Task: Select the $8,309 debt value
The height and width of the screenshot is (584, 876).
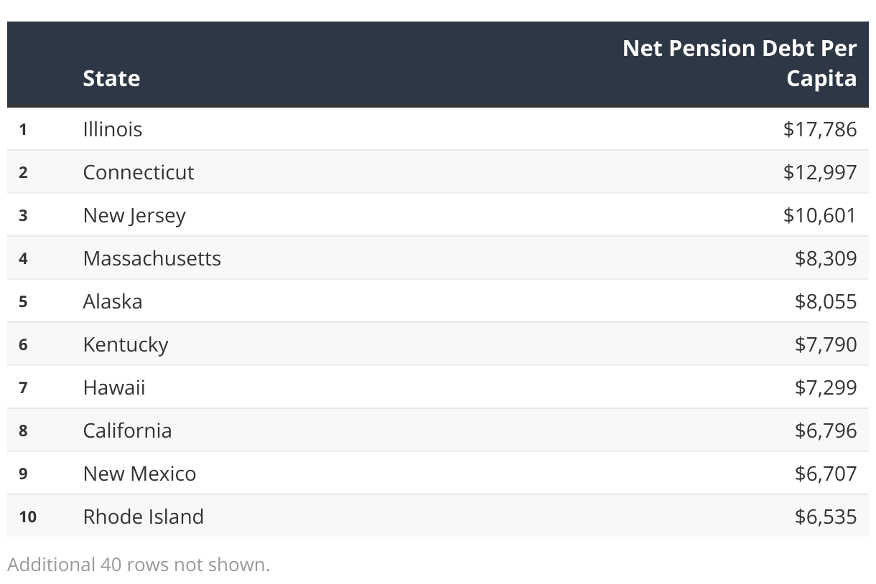Action: [x=826, y=258]
